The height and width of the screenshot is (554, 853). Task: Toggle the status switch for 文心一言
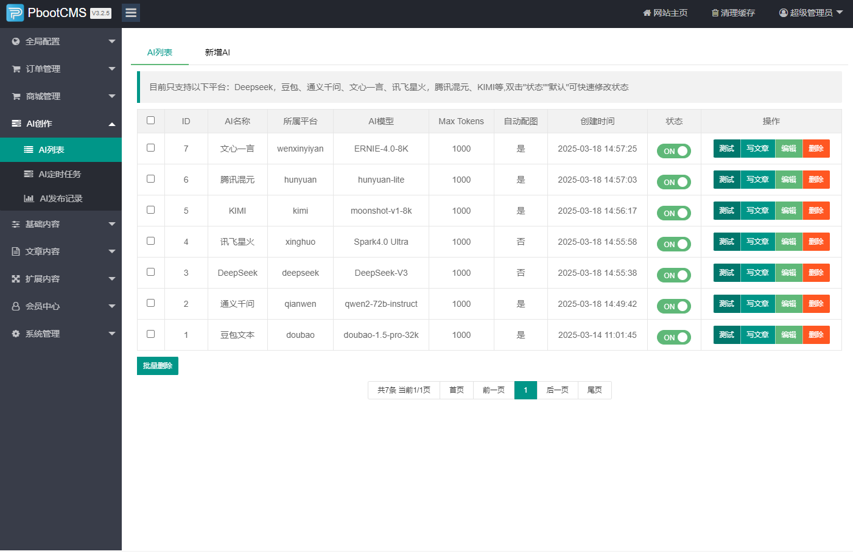click(673, 151)
